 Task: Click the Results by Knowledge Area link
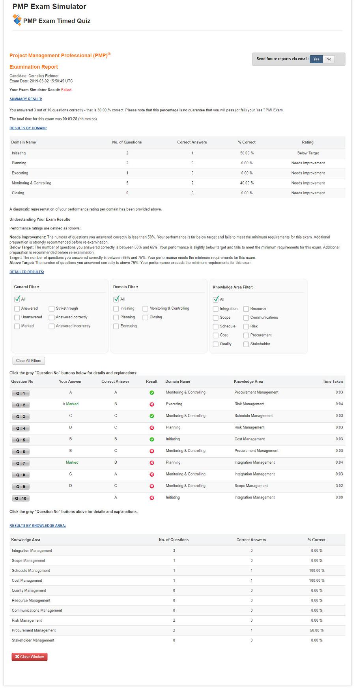tap(37, 526)
